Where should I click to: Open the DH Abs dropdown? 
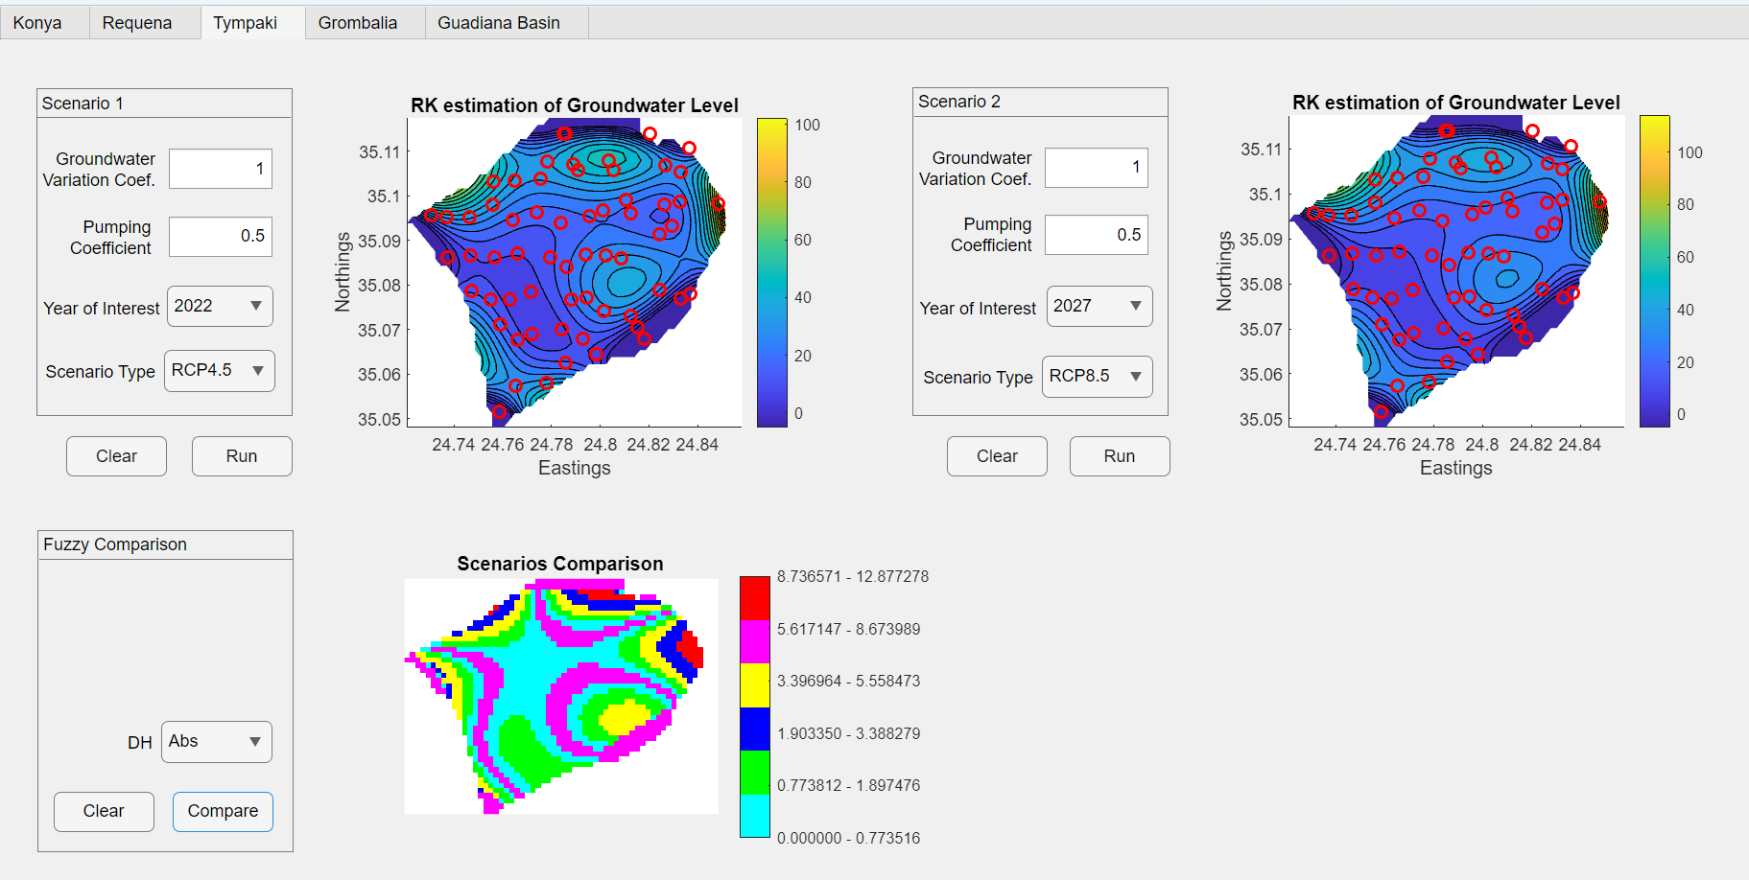[217, 742]
